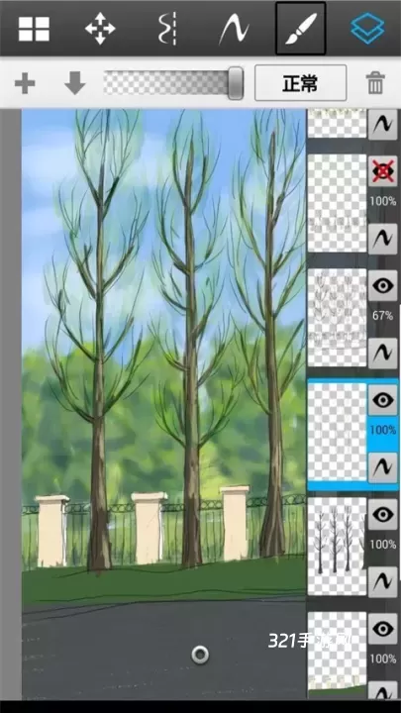This screenshot has height=713, width=401.
Task: Show the hidden layer with red crossed eye
Action: (x=383, y=171)
